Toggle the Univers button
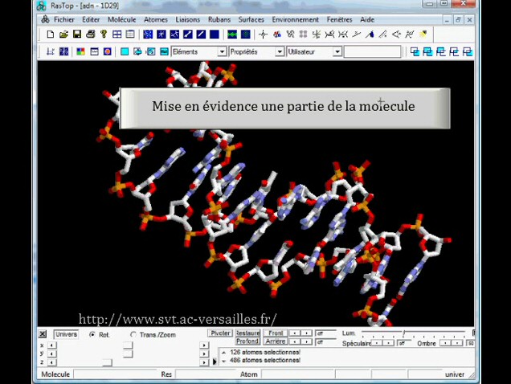The height and width of the screenshot is (384, 511). point(66,334)
